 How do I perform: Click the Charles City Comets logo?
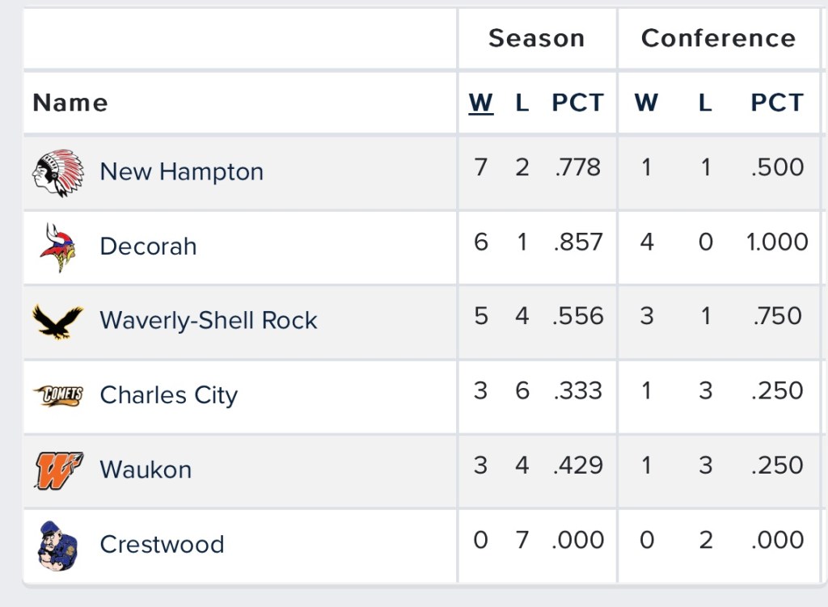pyautogui.click(x=58, y=395)
